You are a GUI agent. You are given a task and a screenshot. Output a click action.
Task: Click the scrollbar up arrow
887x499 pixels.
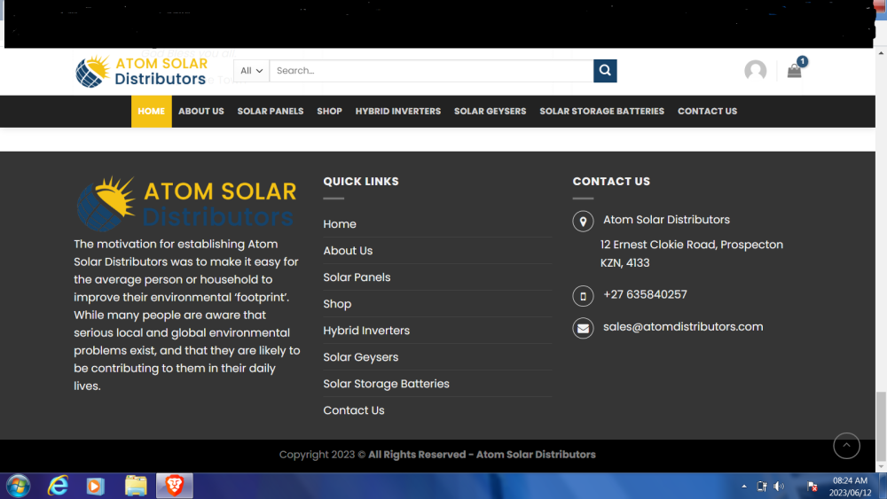click(881, 53)
